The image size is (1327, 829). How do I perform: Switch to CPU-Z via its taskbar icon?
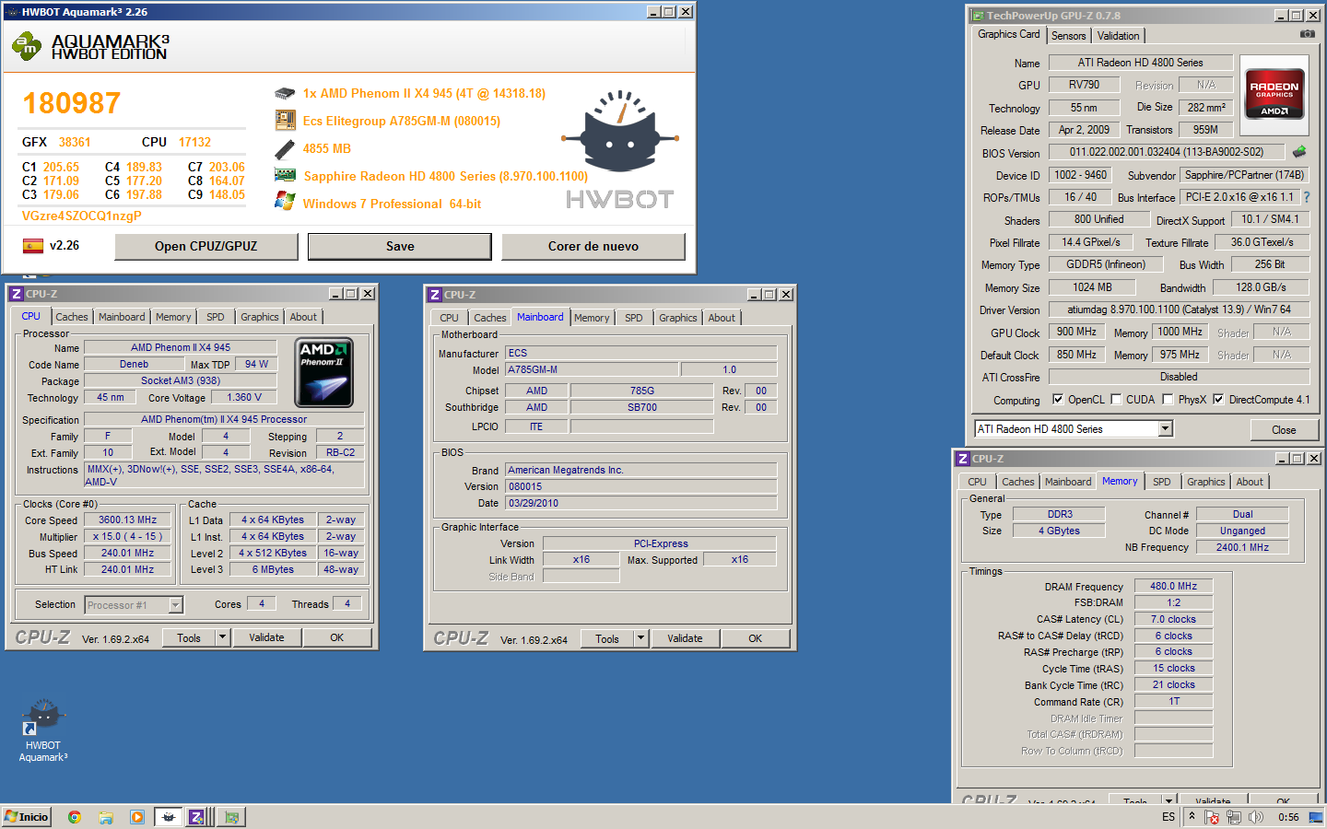point(197,817)
